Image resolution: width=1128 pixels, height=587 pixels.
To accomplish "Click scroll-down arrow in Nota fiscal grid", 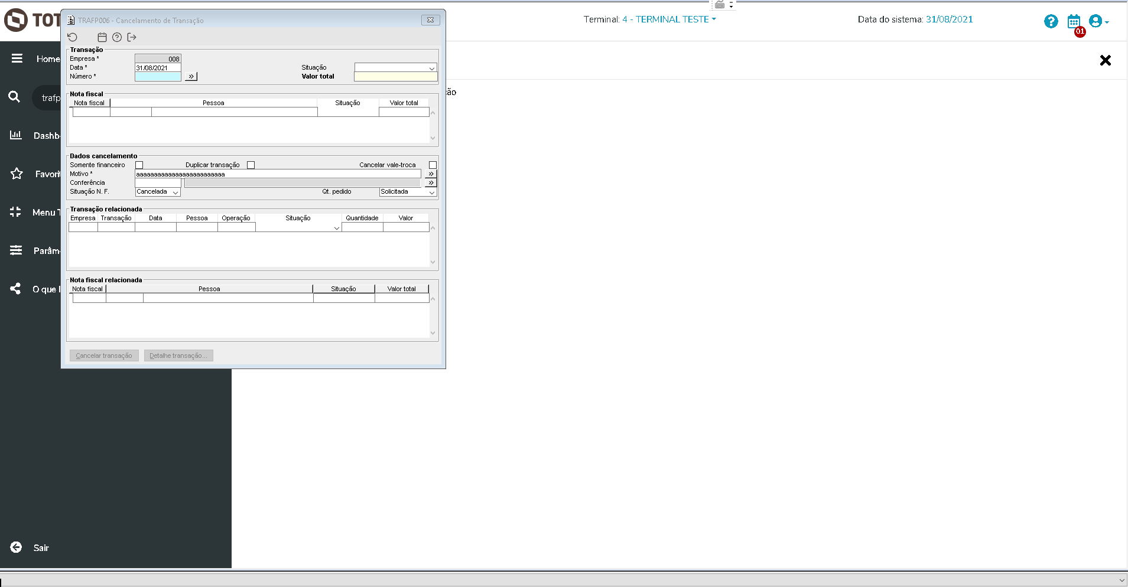I will tap(433, 138).
